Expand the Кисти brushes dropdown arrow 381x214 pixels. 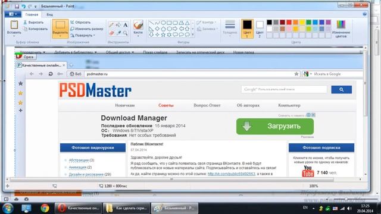click(x=138, y=36)
